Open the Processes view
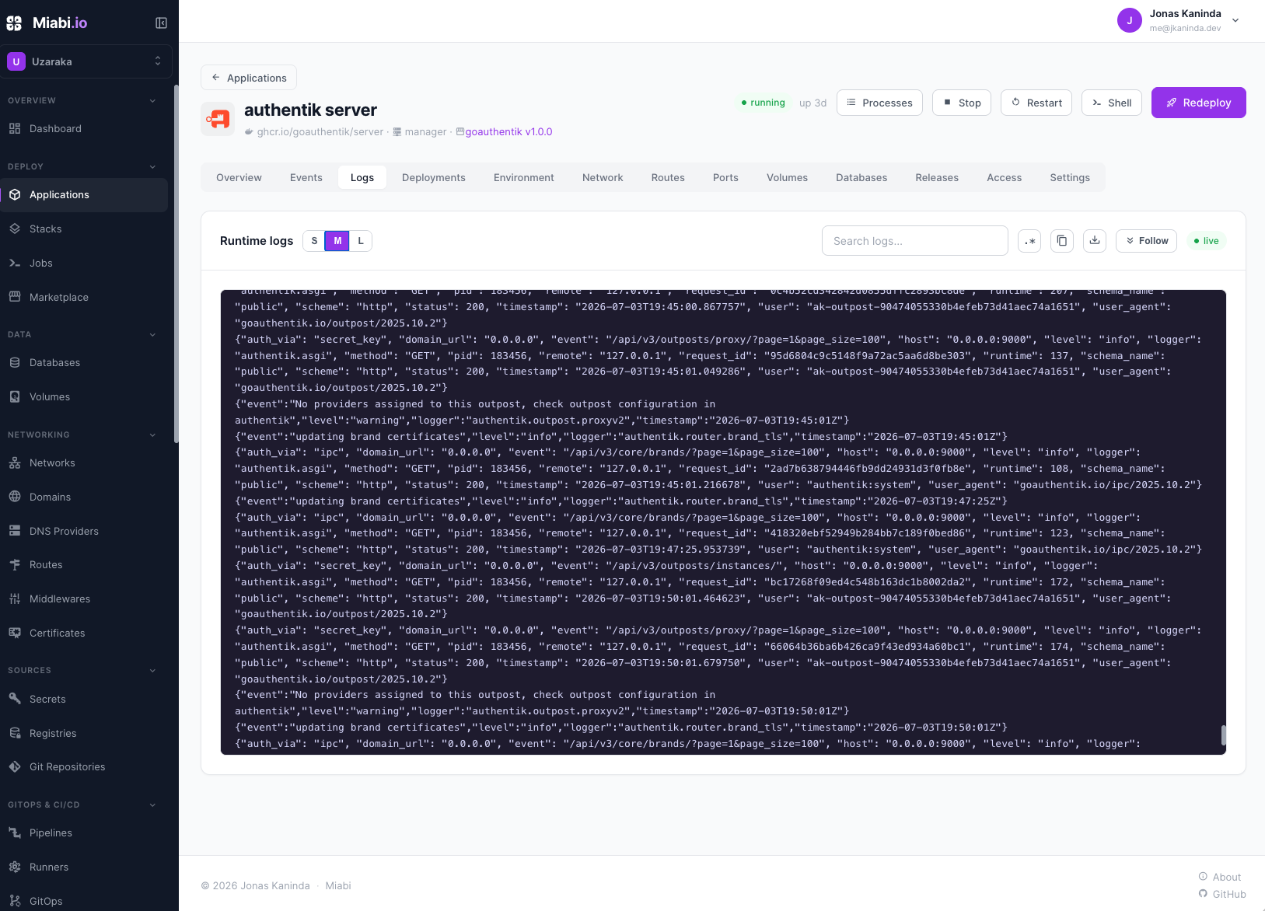The image size is (1265, 911). click(880, 103)
